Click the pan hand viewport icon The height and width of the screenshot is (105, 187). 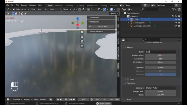coord(82,37)
